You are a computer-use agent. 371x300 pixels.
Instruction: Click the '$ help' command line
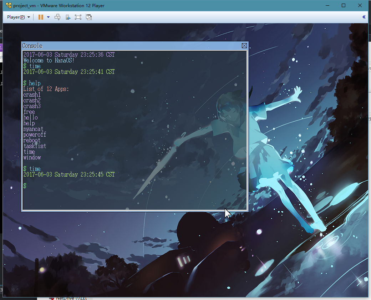[32, 83]
